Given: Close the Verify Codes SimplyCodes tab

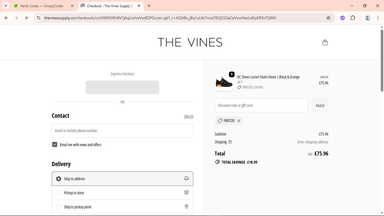Looking at the screenshot, I should pos(72,6).
